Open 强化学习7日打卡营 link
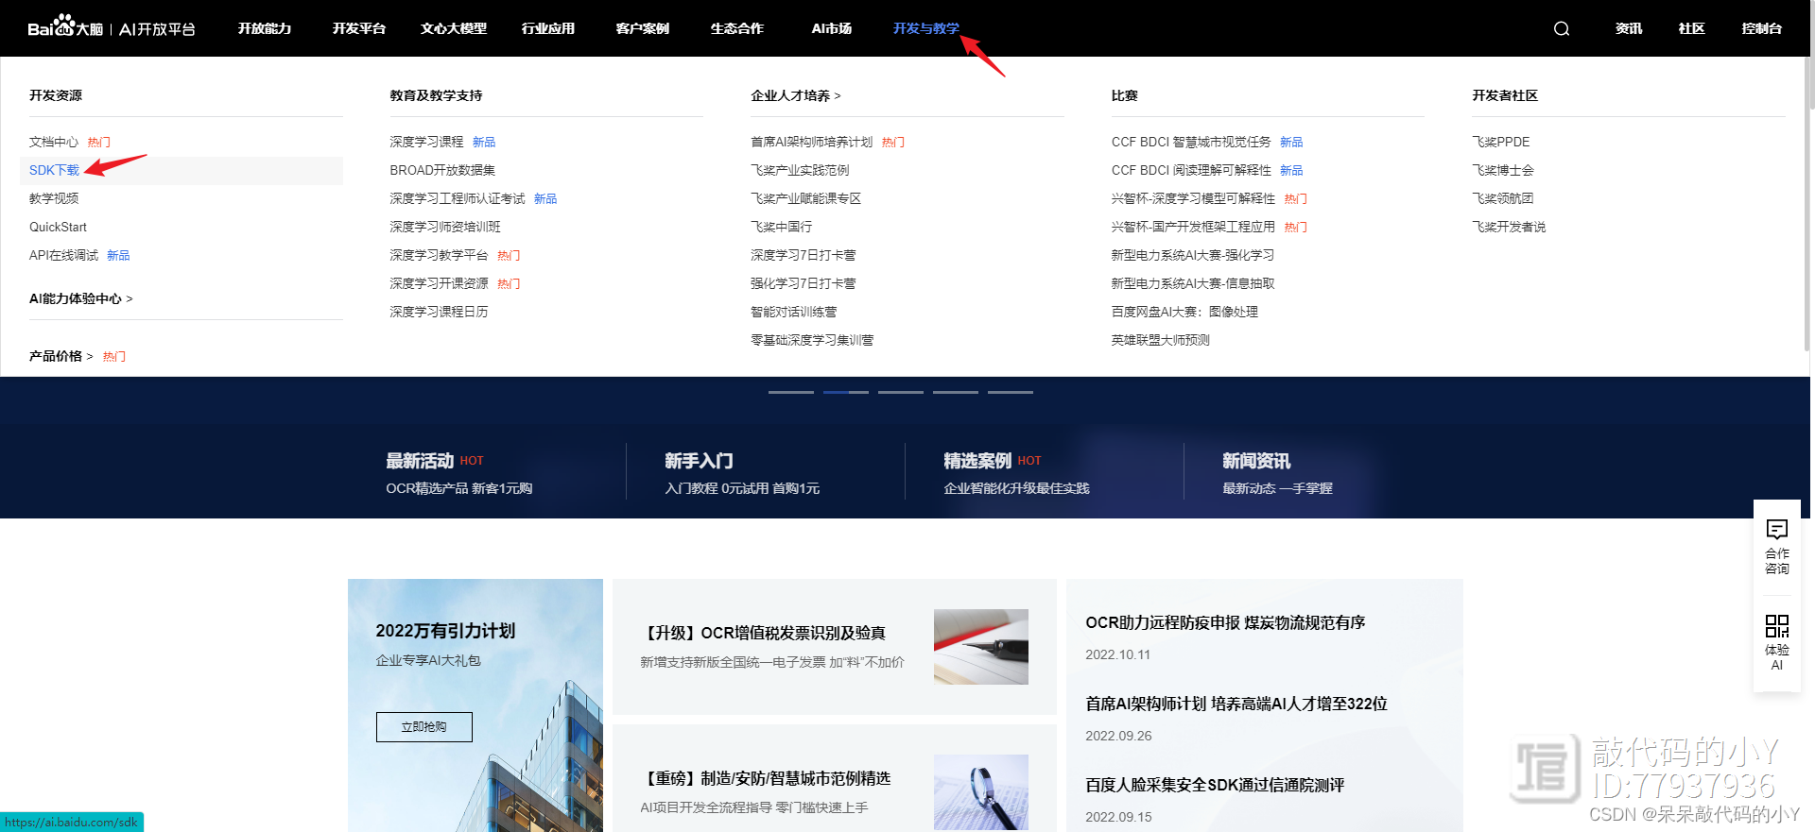This screenshot has width=1815, height=832. (804, 283)
